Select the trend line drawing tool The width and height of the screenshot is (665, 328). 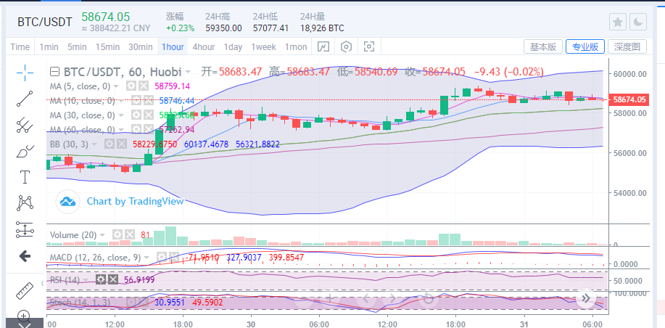click(x=25, y=99)
